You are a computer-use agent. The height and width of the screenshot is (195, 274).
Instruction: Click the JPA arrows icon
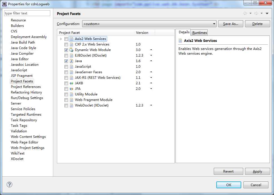point(71,89)
